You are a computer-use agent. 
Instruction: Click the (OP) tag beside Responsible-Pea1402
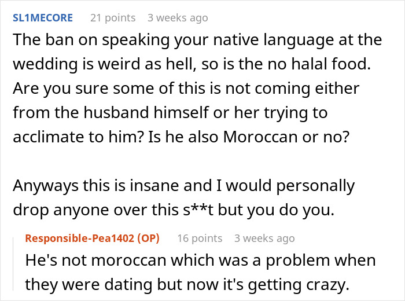point(148,238)
